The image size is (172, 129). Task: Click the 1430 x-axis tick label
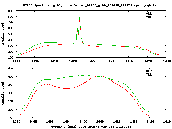(167, 61)
